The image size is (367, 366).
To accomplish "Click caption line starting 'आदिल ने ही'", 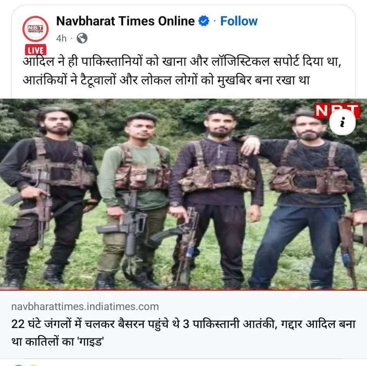I will click(182, 62).
